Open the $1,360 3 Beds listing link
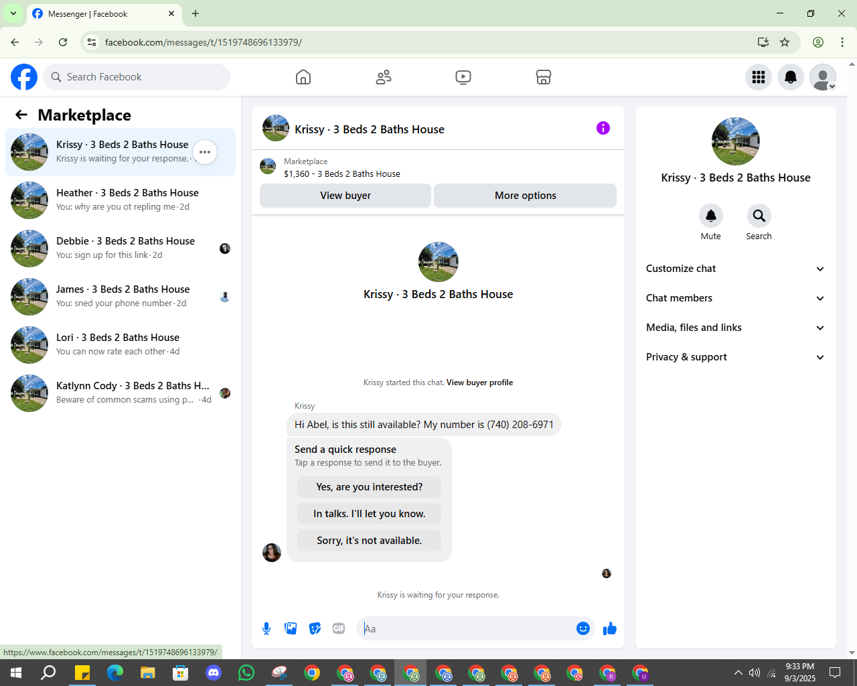Viewport: 857px width, 686px height. [x=342, y=174]
